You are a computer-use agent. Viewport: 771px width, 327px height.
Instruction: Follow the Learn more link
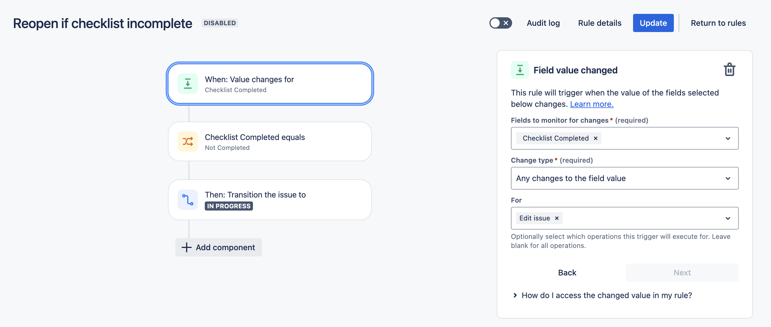[x=591, y=104]
